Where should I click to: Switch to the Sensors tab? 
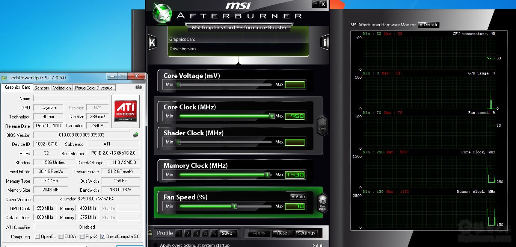click(x=42, y=88)
